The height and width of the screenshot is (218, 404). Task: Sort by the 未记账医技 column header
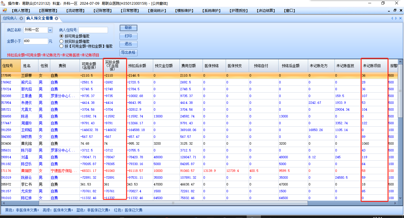pos(348,66)
